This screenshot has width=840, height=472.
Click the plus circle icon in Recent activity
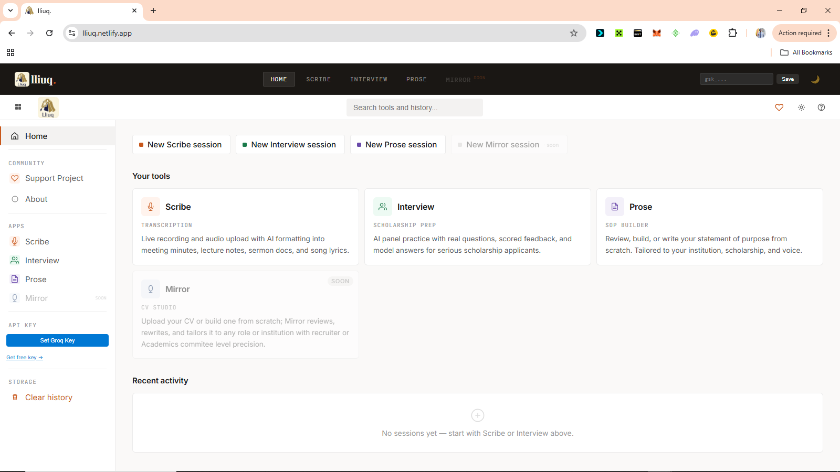[478, 415]
